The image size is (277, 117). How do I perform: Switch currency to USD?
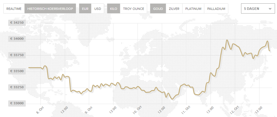[98, 9]
